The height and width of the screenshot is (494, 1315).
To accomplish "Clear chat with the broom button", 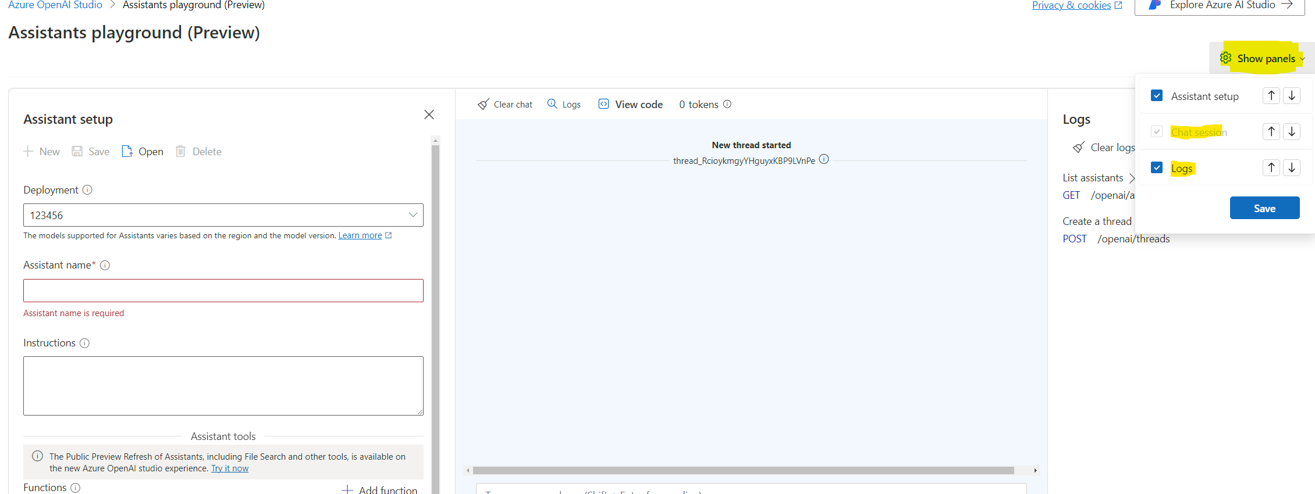I will tap(505, 105).
